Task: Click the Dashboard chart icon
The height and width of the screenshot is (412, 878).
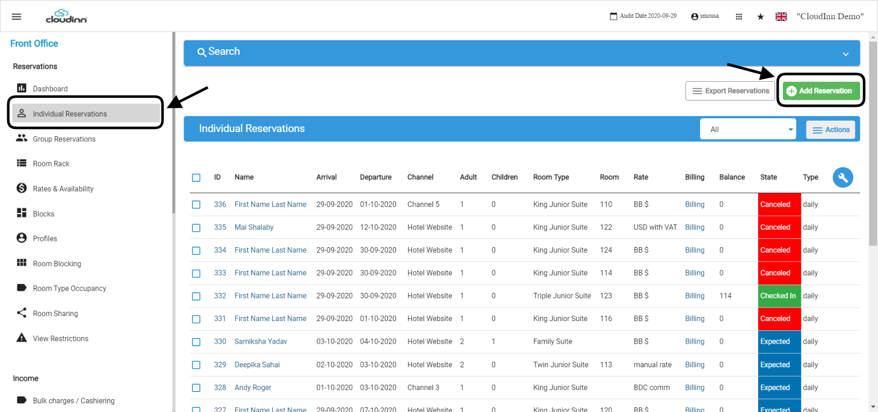Action: [22, 88]
